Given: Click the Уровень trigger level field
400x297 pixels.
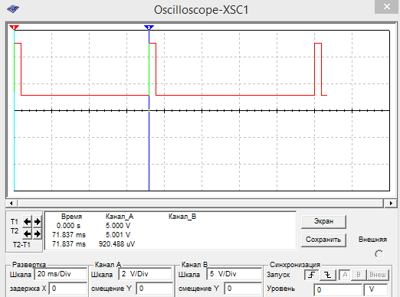Looking at the screenshot, I should (338, 290).
